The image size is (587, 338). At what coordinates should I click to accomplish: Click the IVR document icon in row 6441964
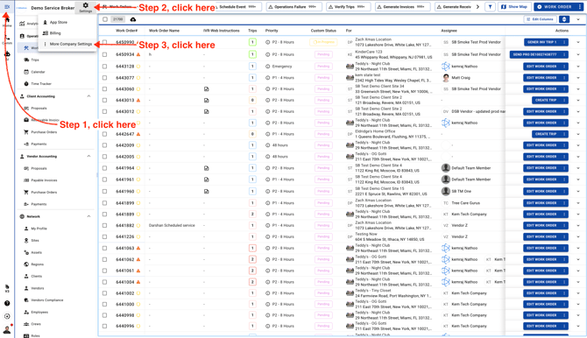206,168
